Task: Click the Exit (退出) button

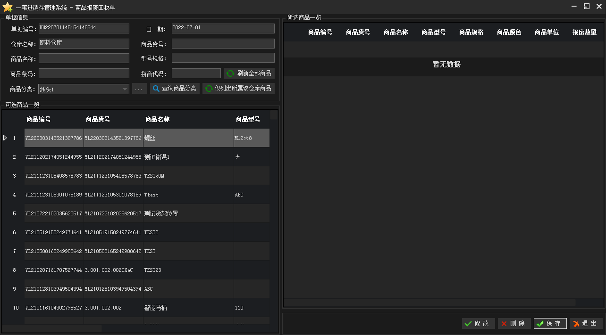Action: coord(586,324)
